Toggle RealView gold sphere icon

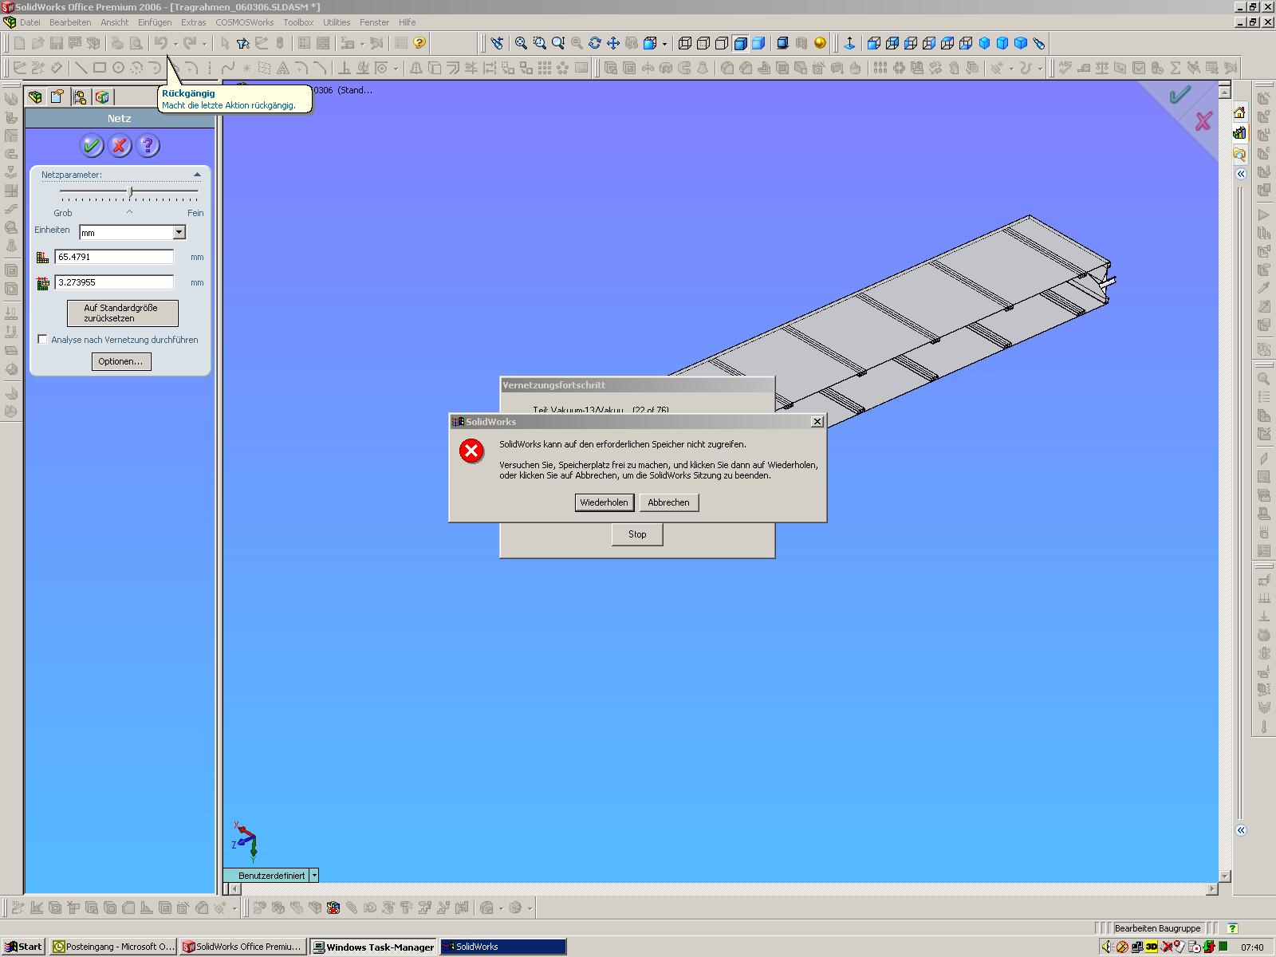pyautogui.click(x=820, y=43)
